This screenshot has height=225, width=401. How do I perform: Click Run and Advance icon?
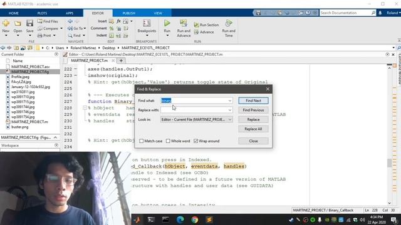[184, 23]
